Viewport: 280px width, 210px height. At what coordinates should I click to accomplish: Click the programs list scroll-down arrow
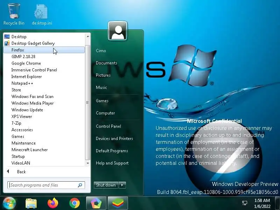tap(88, 163)
